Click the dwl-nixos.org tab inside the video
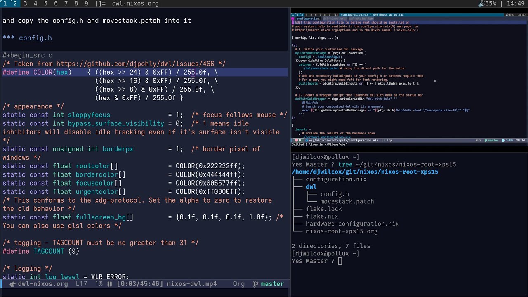Image resolution: width=528 pixels, height=297 pixels. pyautogui.click(x=334, y=19)
